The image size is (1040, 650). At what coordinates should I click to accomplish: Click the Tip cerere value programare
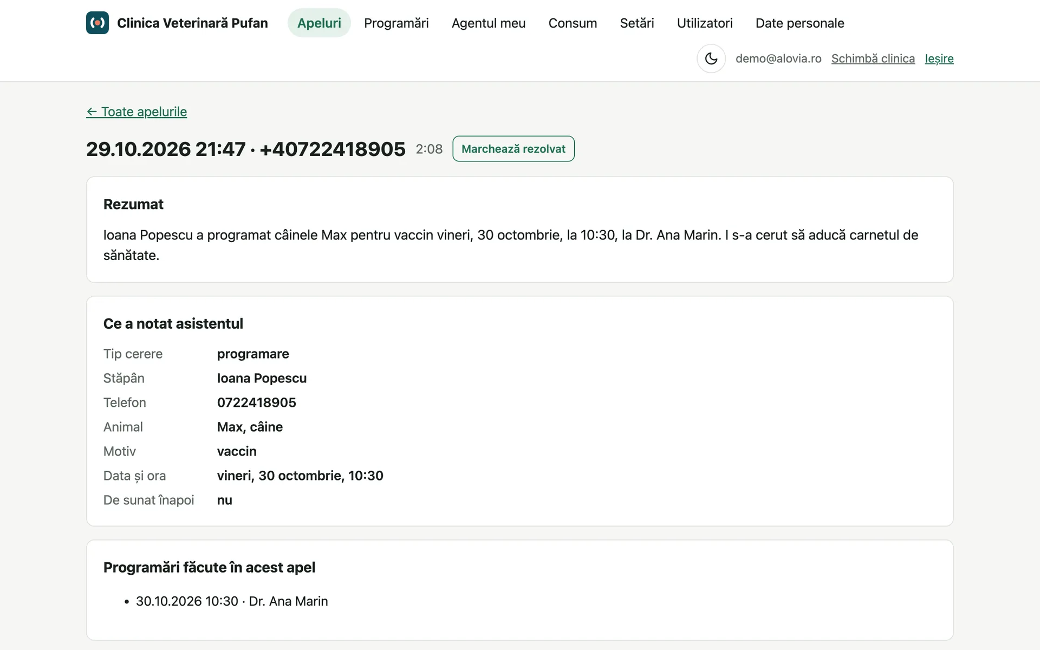click(x=253, y=354)
